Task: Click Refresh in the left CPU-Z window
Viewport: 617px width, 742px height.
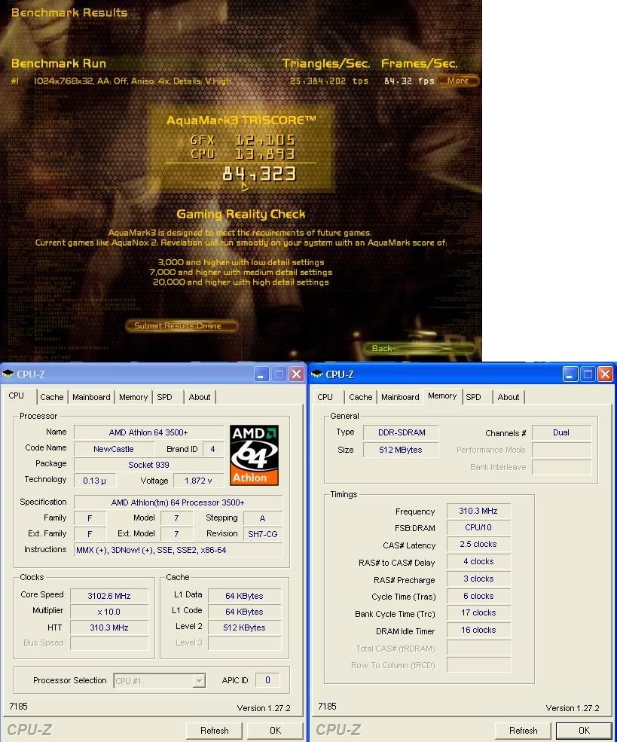Action: [215, 731]
